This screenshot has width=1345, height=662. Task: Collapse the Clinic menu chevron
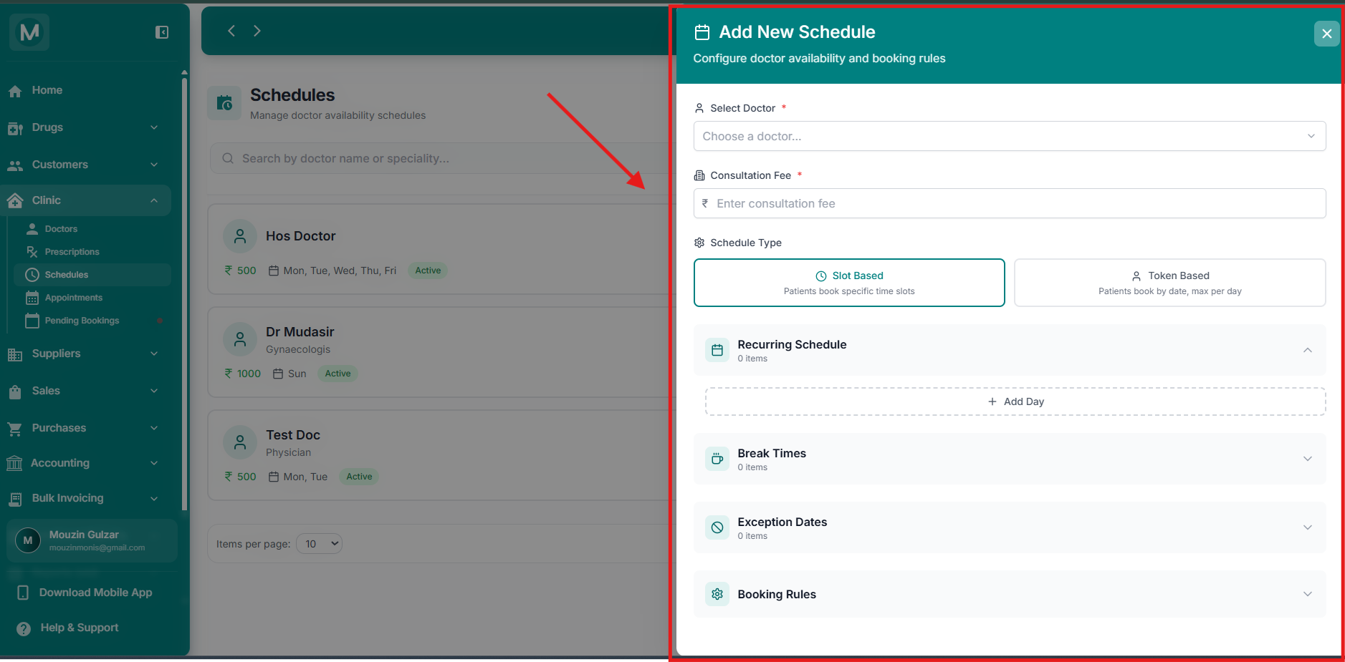point(154,200)
